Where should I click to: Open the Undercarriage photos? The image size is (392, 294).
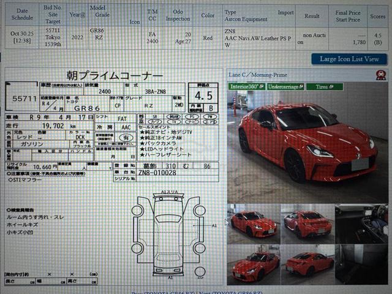(x=285, y=86)
